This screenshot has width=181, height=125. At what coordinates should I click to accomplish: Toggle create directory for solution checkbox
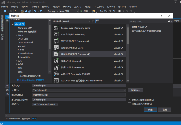click(x=129, y=100)
